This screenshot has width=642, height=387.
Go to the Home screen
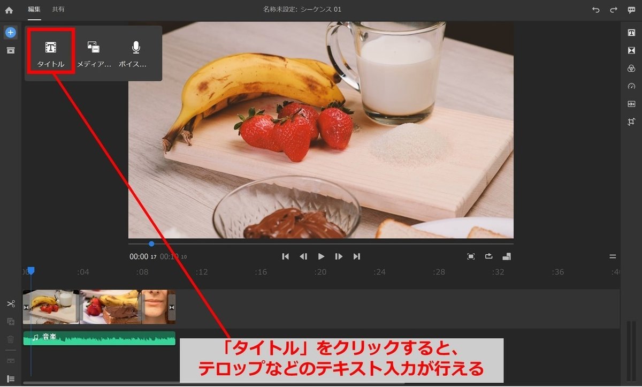point(9,10)
